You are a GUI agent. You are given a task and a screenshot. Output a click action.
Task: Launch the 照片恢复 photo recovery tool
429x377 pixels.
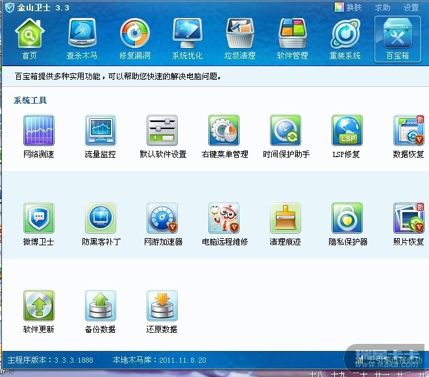pyautogui.click(x=408, y=224)
